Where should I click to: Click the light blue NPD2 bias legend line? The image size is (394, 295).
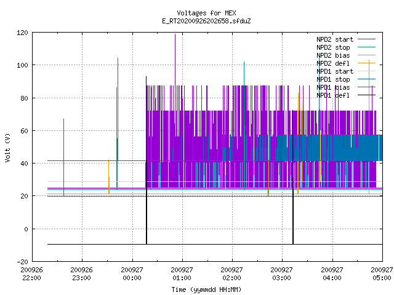pos(366,55)
